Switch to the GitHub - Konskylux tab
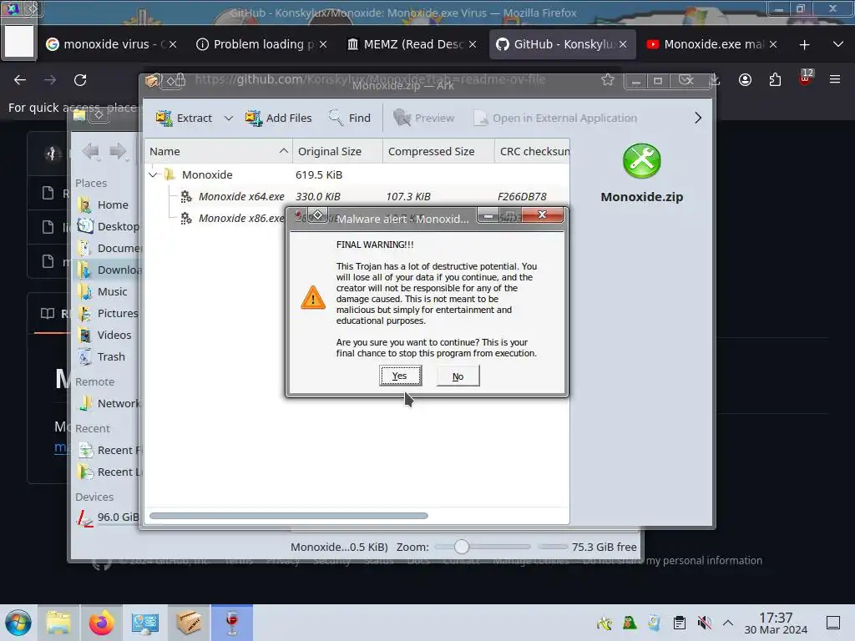This screenshot has width=855, height=641. tap(555, 44)
